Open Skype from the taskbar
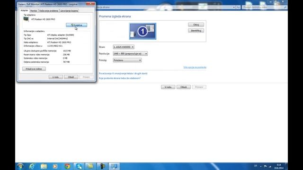This screenshot has width=303, height=170. pos(79,166)
